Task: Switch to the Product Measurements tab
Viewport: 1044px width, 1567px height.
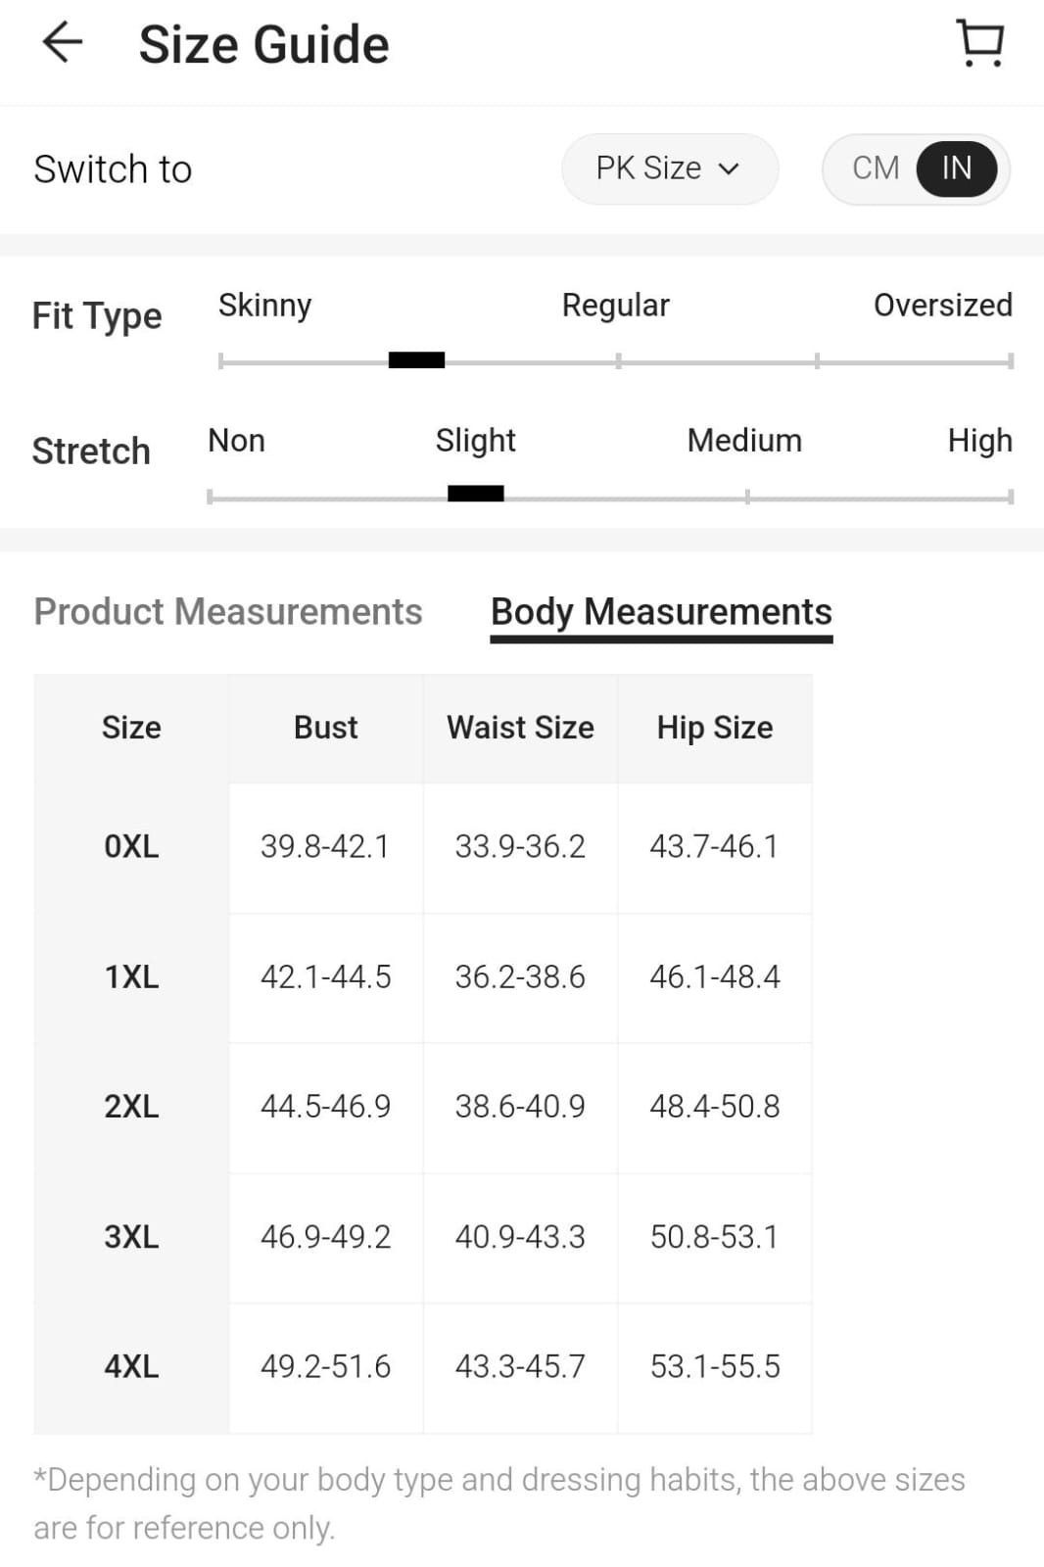Action: click(228, 611)
